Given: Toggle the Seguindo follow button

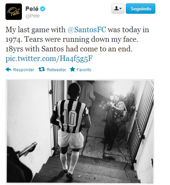Looking at the screenshot, I should pyautogui.click(x=141, y=9).
